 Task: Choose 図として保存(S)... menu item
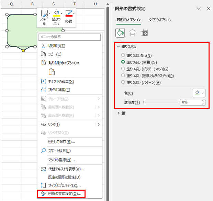[69, 142]
